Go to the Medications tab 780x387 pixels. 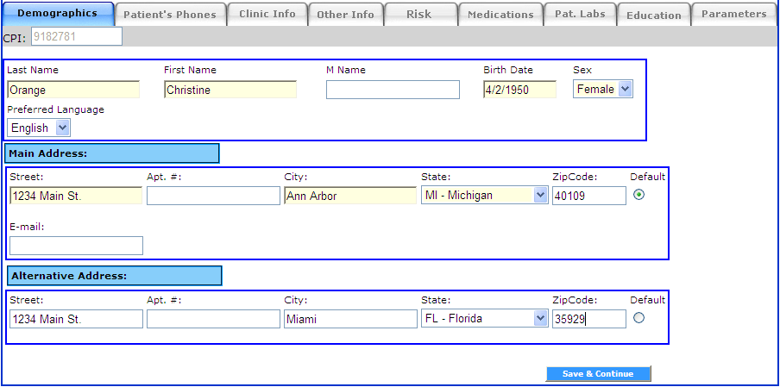tap(500, 14)
